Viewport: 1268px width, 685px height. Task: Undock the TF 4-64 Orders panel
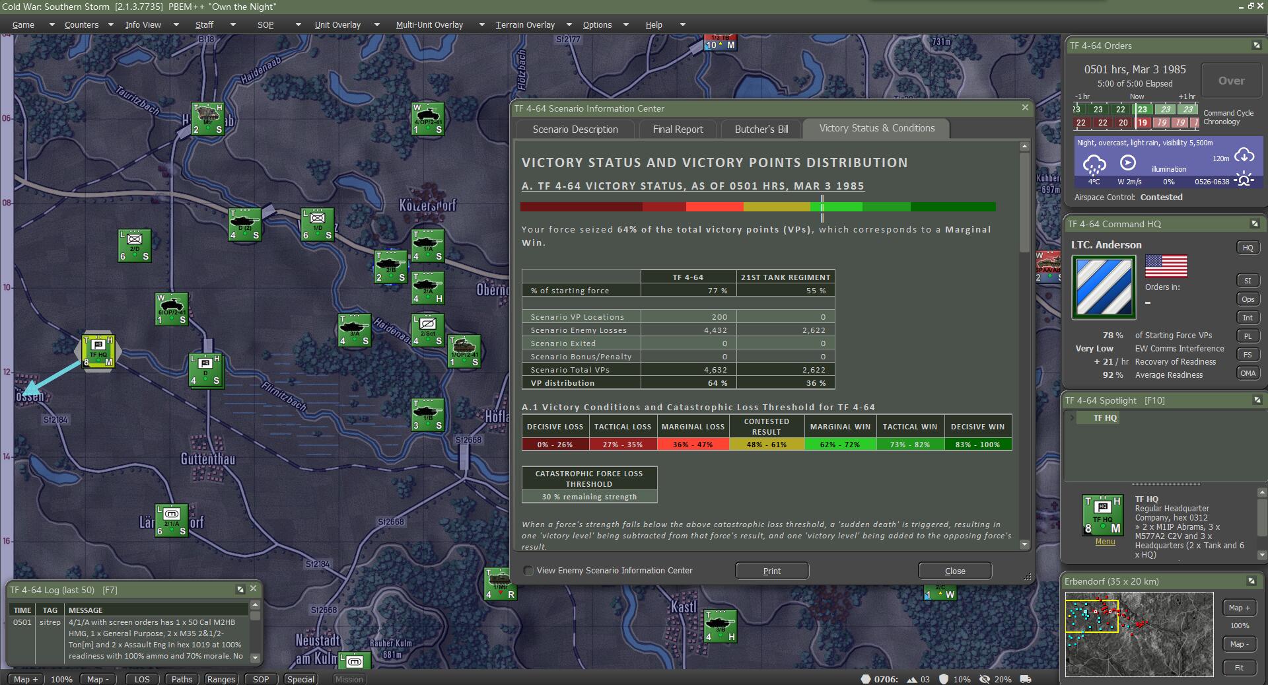coord(1256,46)
